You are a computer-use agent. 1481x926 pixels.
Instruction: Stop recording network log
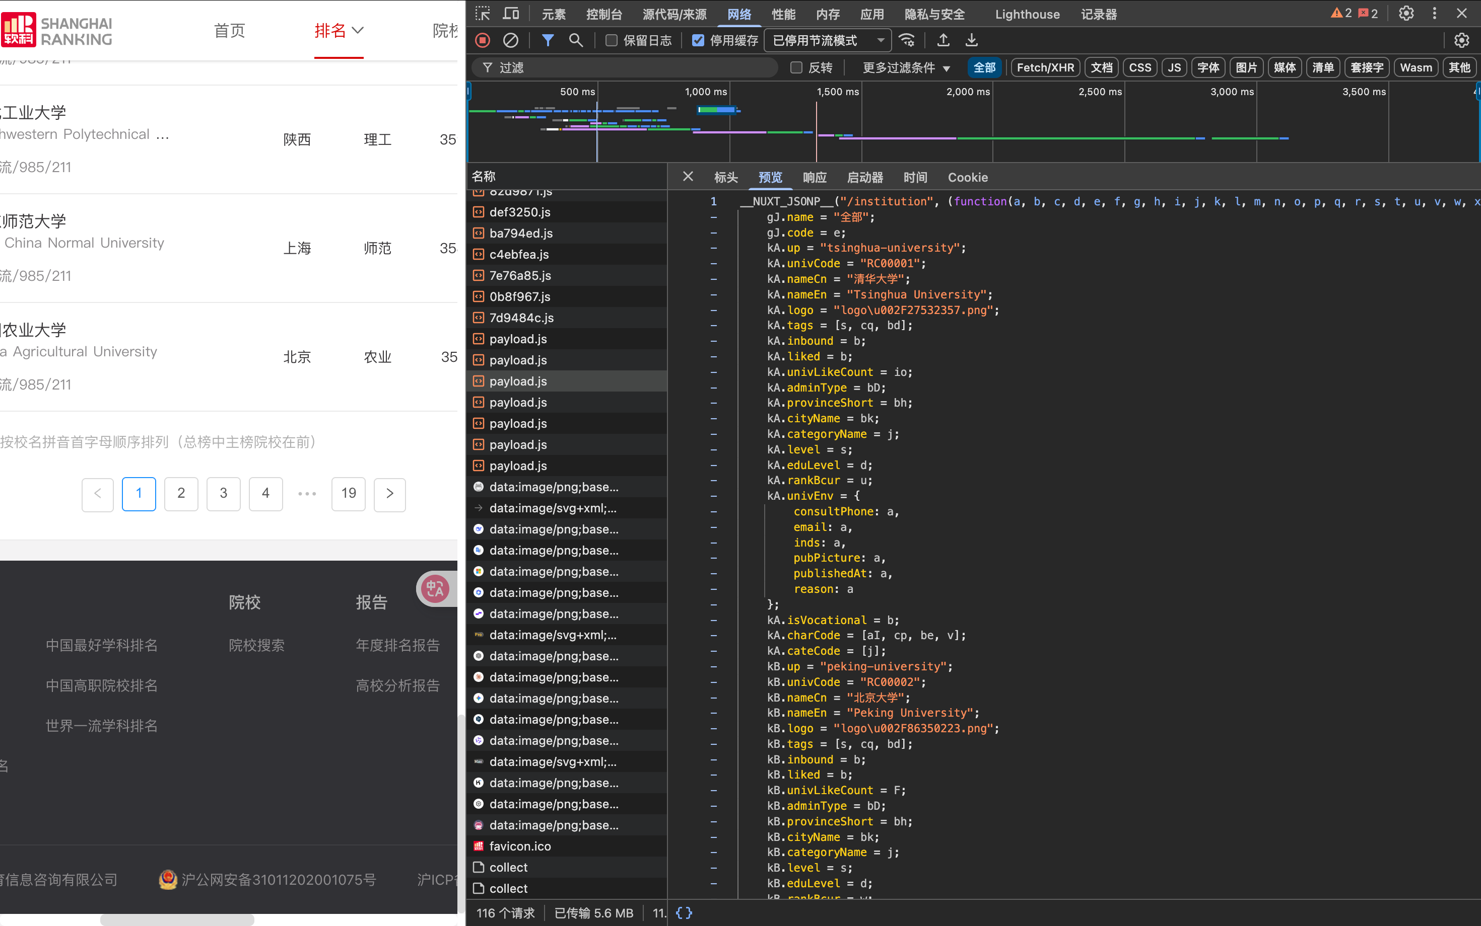[x=483, y=40]
